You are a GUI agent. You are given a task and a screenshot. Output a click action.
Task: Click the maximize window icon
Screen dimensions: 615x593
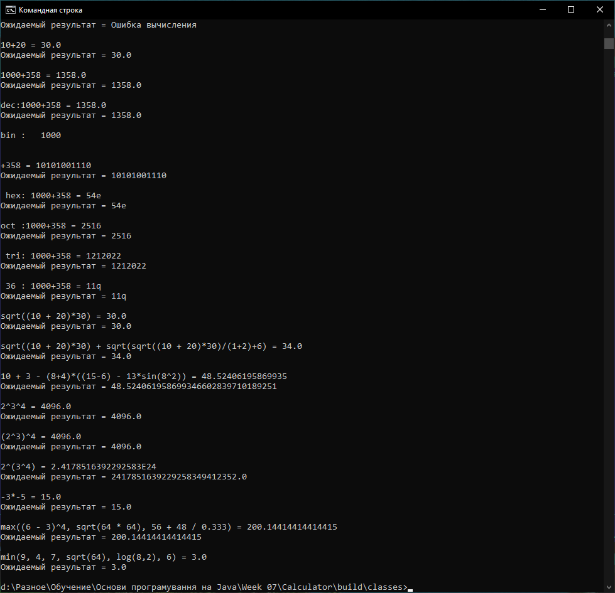[x=571, y=9]
